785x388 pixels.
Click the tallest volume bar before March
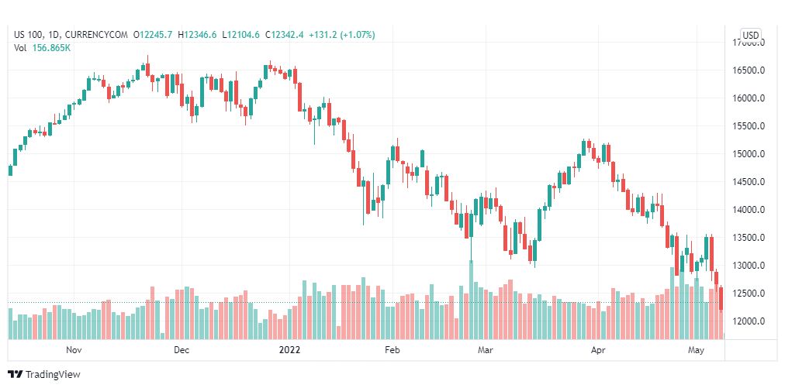pyautogui.click(x=471, y=300)
